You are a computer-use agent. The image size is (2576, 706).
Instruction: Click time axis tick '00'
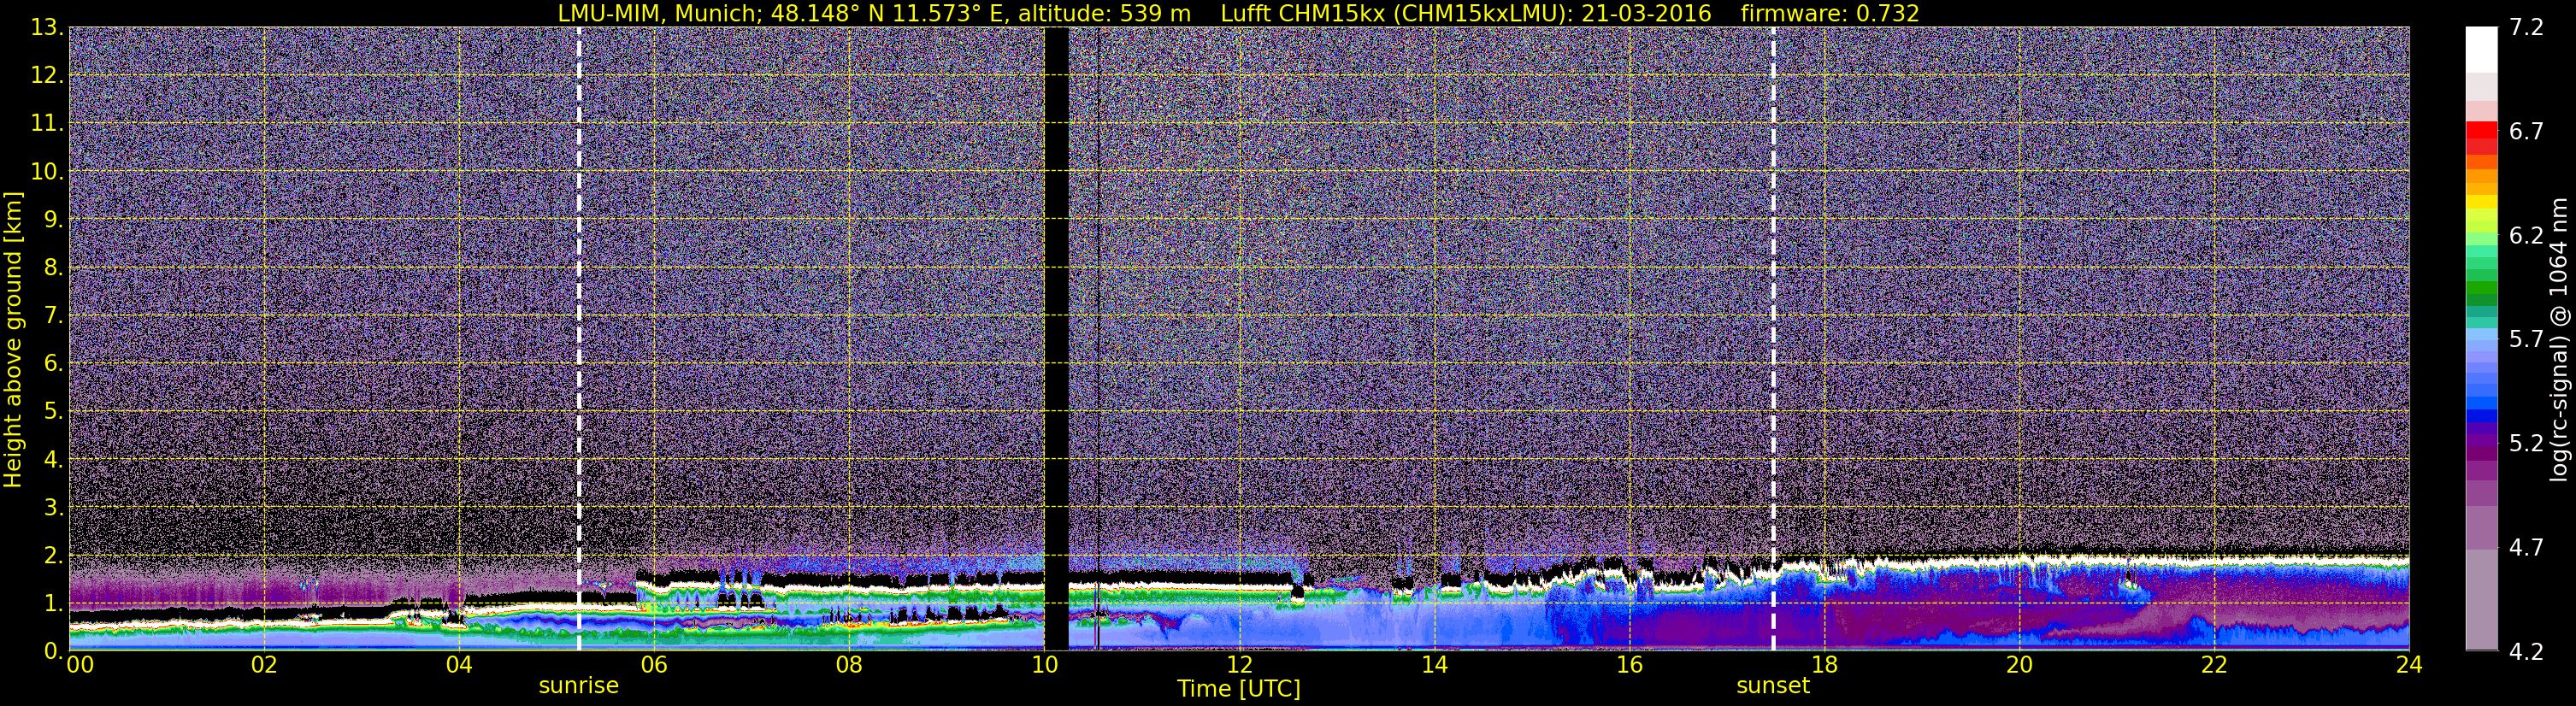click(81, 666)
